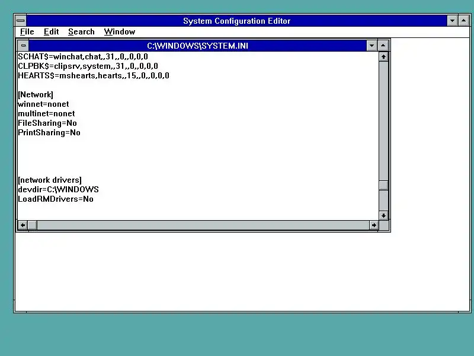The width and height of the screenshot is (474, 356).
Task: Click the vertical scrollbar track above thumb
Action: pos(383,121)
